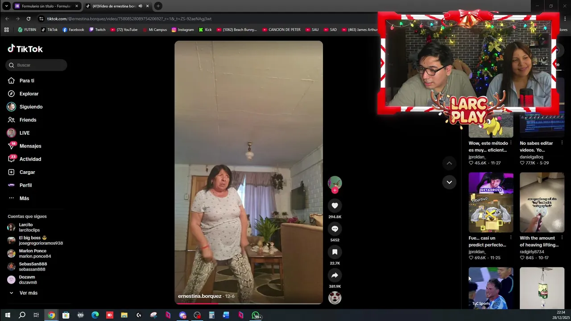The height and width of the screenshot is (321, 571).
Task: Open jproldan_ profile under 'Wow, este método'
Action: click(477, 157)
